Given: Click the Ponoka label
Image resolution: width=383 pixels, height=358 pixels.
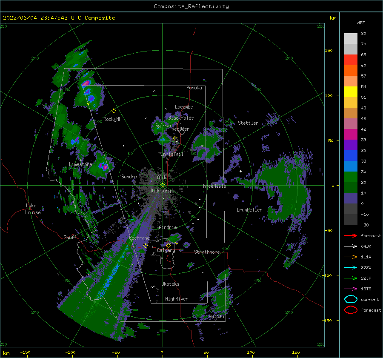Looking at the screenshot, I should [x=194, y=88].
